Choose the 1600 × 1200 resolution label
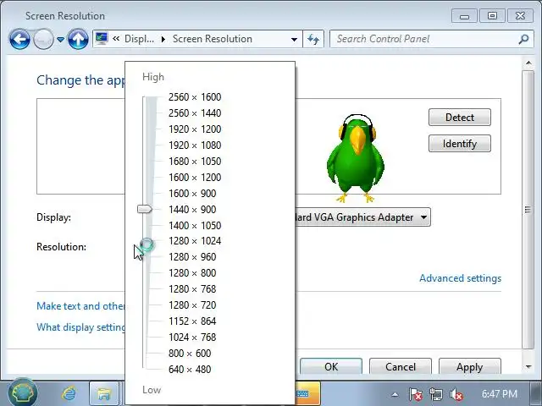 [x=195, y=177]
